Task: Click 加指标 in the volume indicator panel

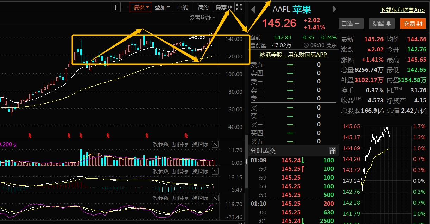Action: point(180,144)
